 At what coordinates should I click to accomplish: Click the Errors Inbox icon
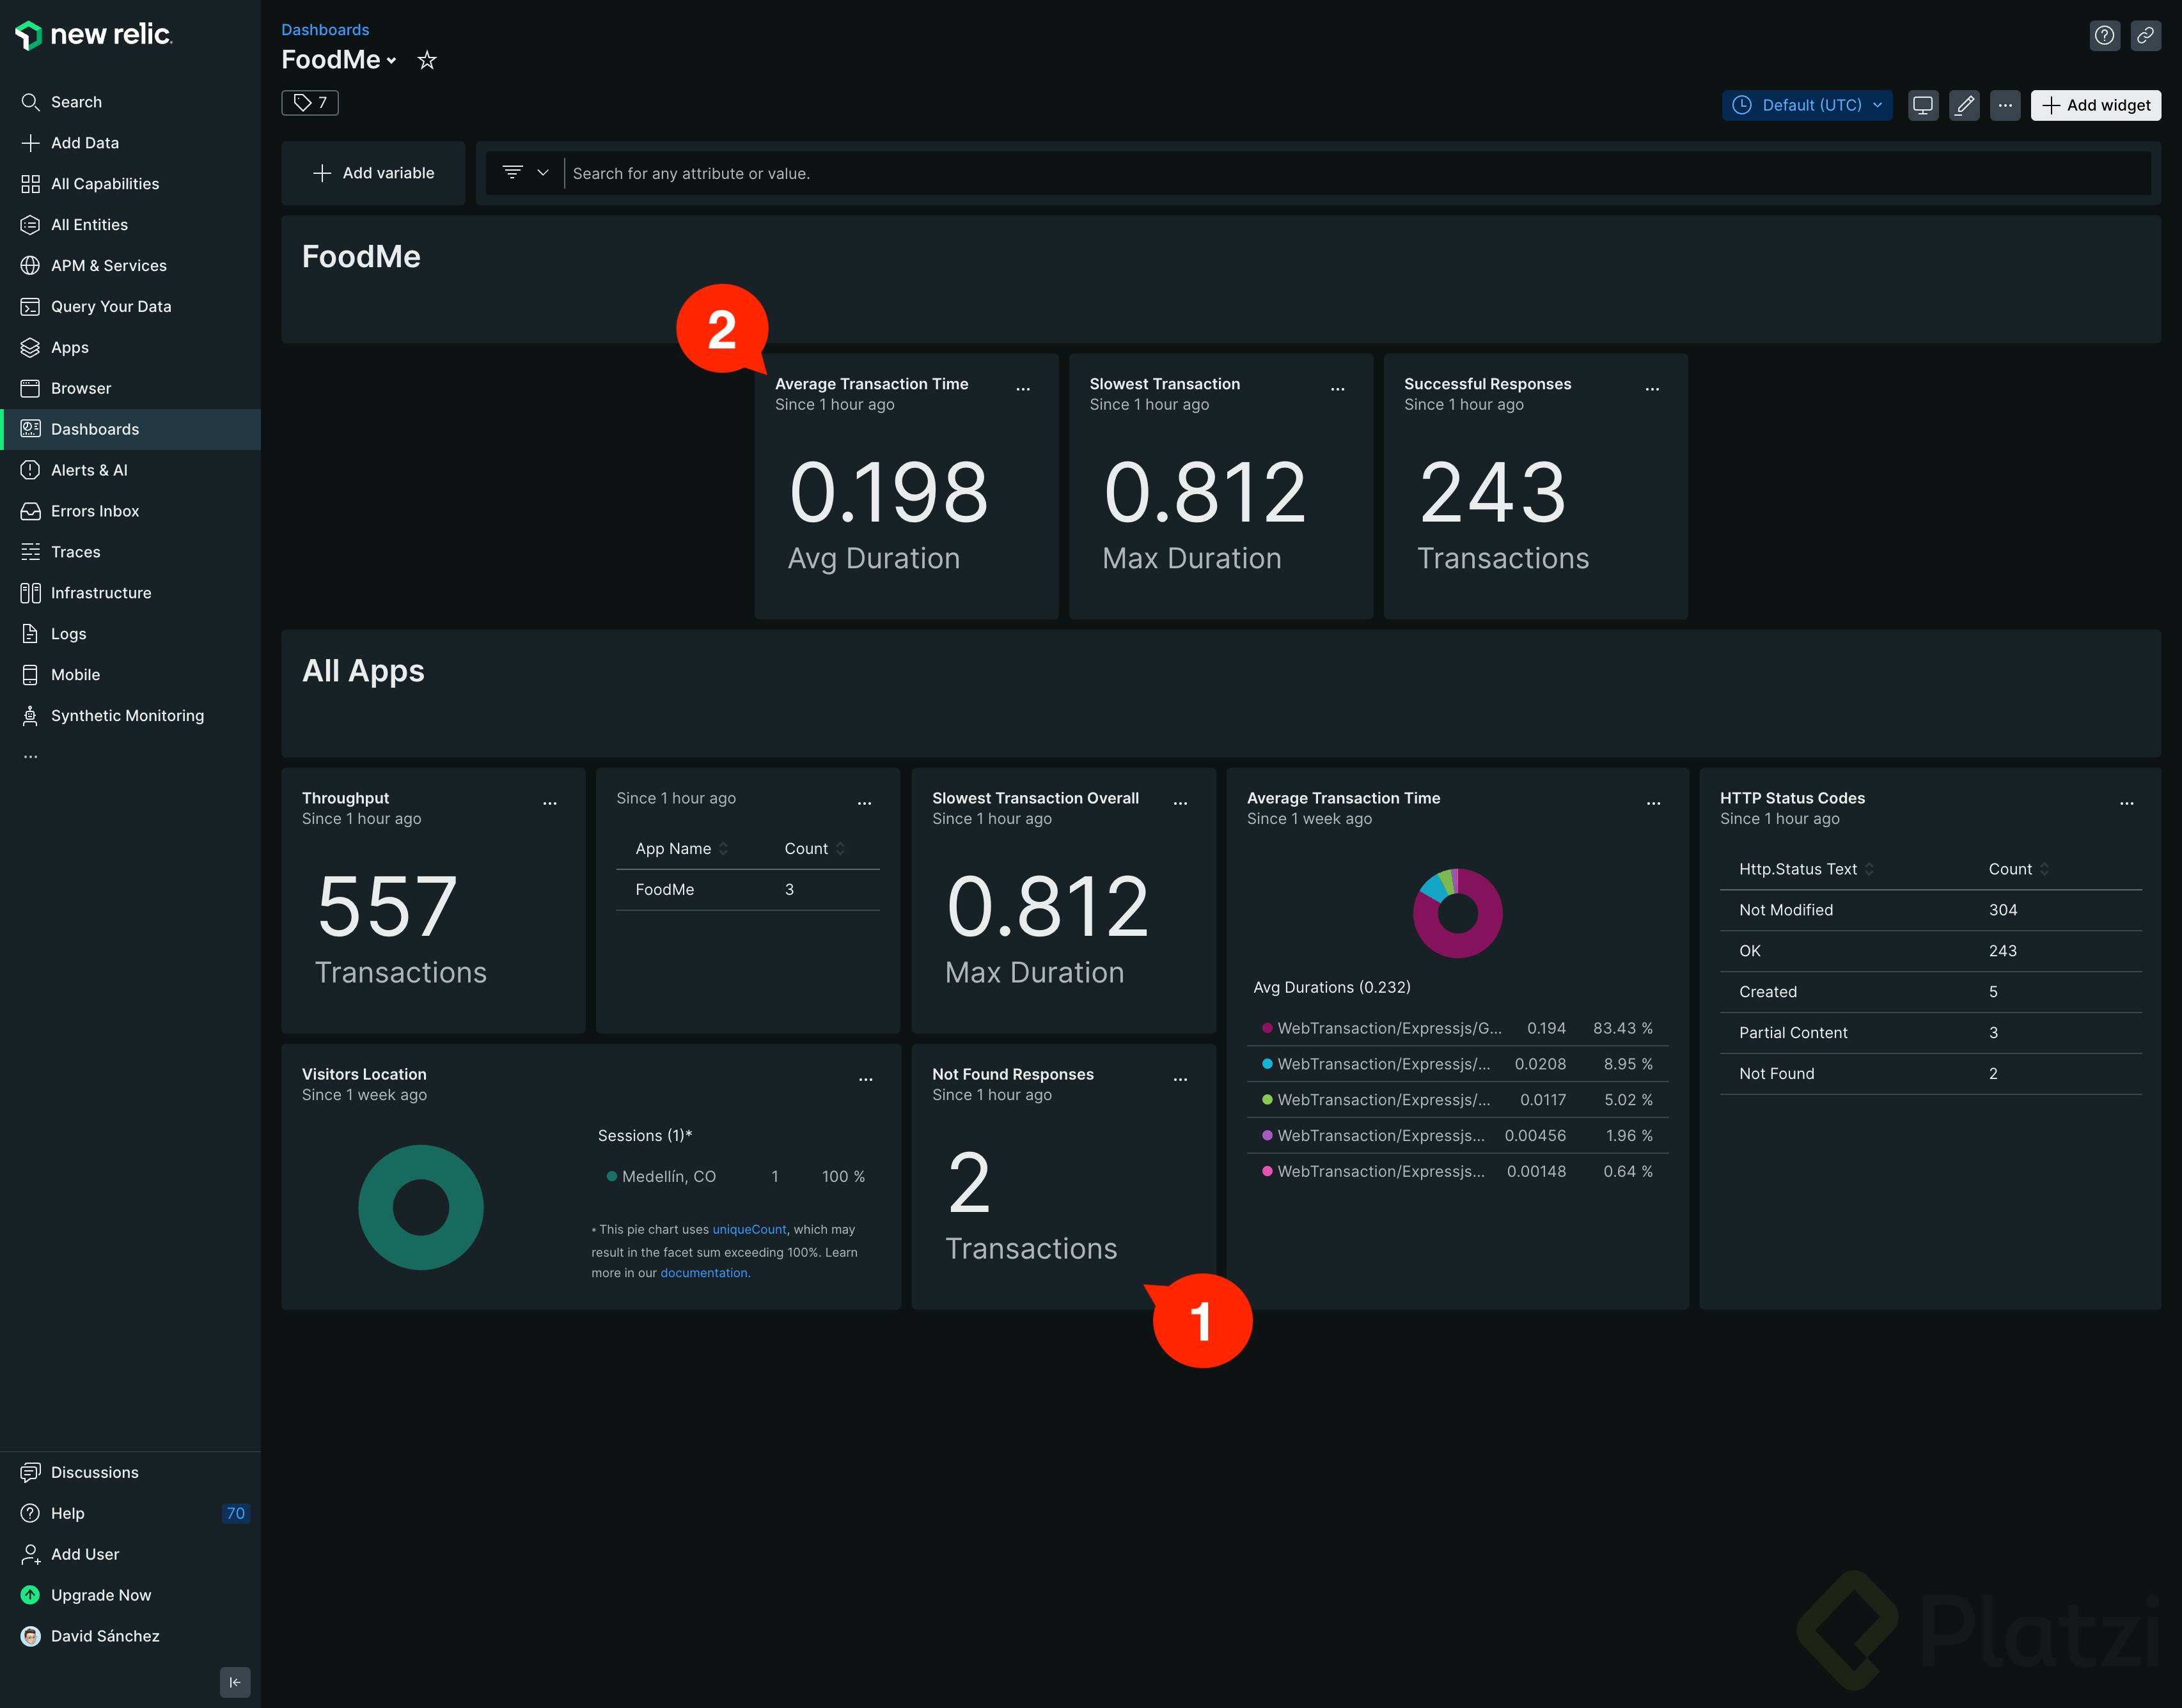point(30,511)
